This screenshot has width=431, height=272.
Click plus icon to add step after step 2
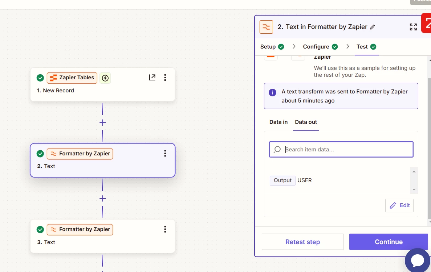(x=102, y=198)
